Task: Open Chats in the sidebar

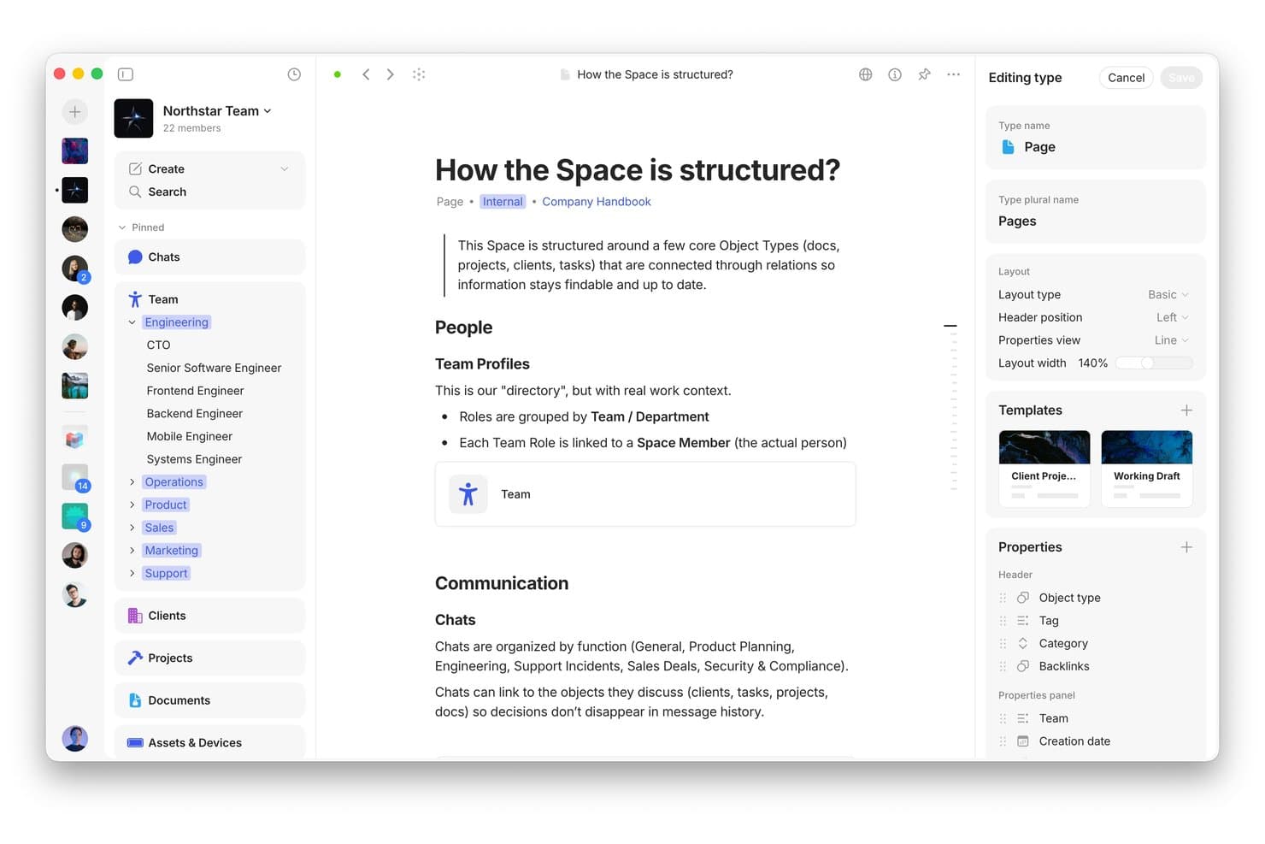Action: click(210, 257)
